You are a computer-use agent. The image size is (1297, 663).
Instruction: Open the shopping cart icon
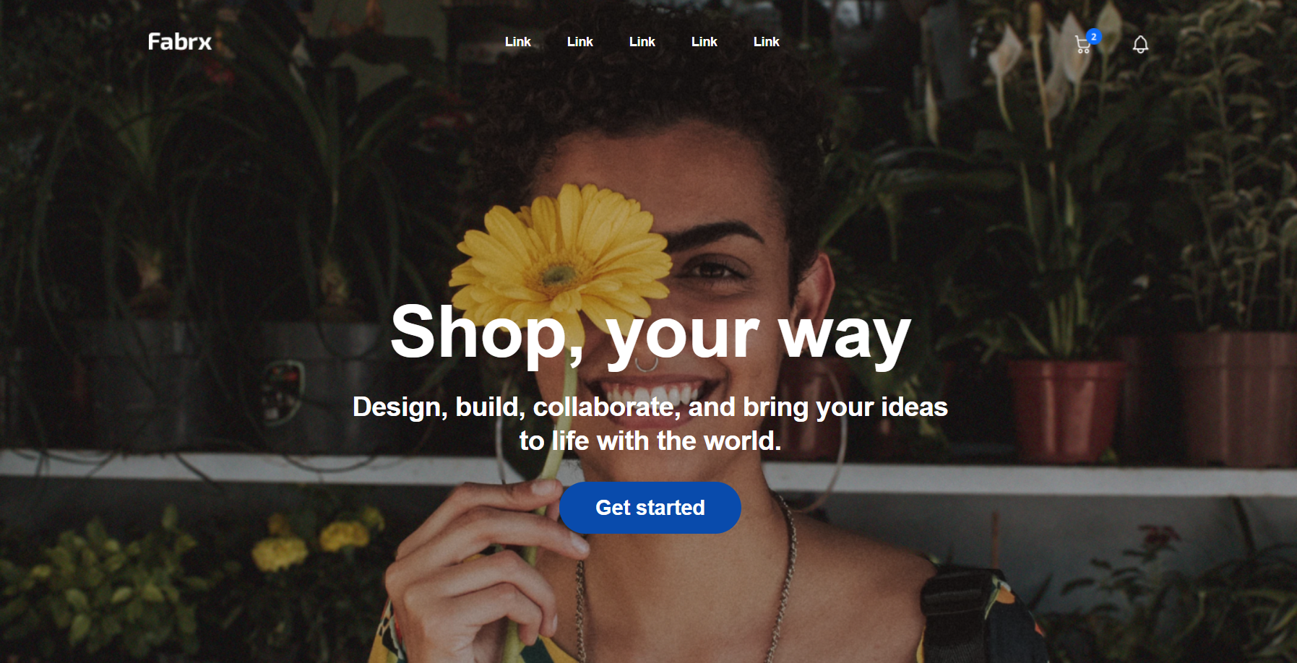(x=1082, y=45)
